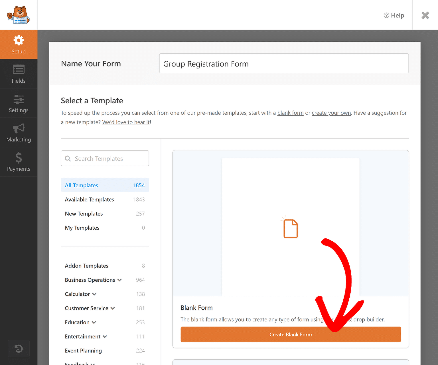Select the All Templates filter
This screenshot has width=438, height=365.
point(81,185)
